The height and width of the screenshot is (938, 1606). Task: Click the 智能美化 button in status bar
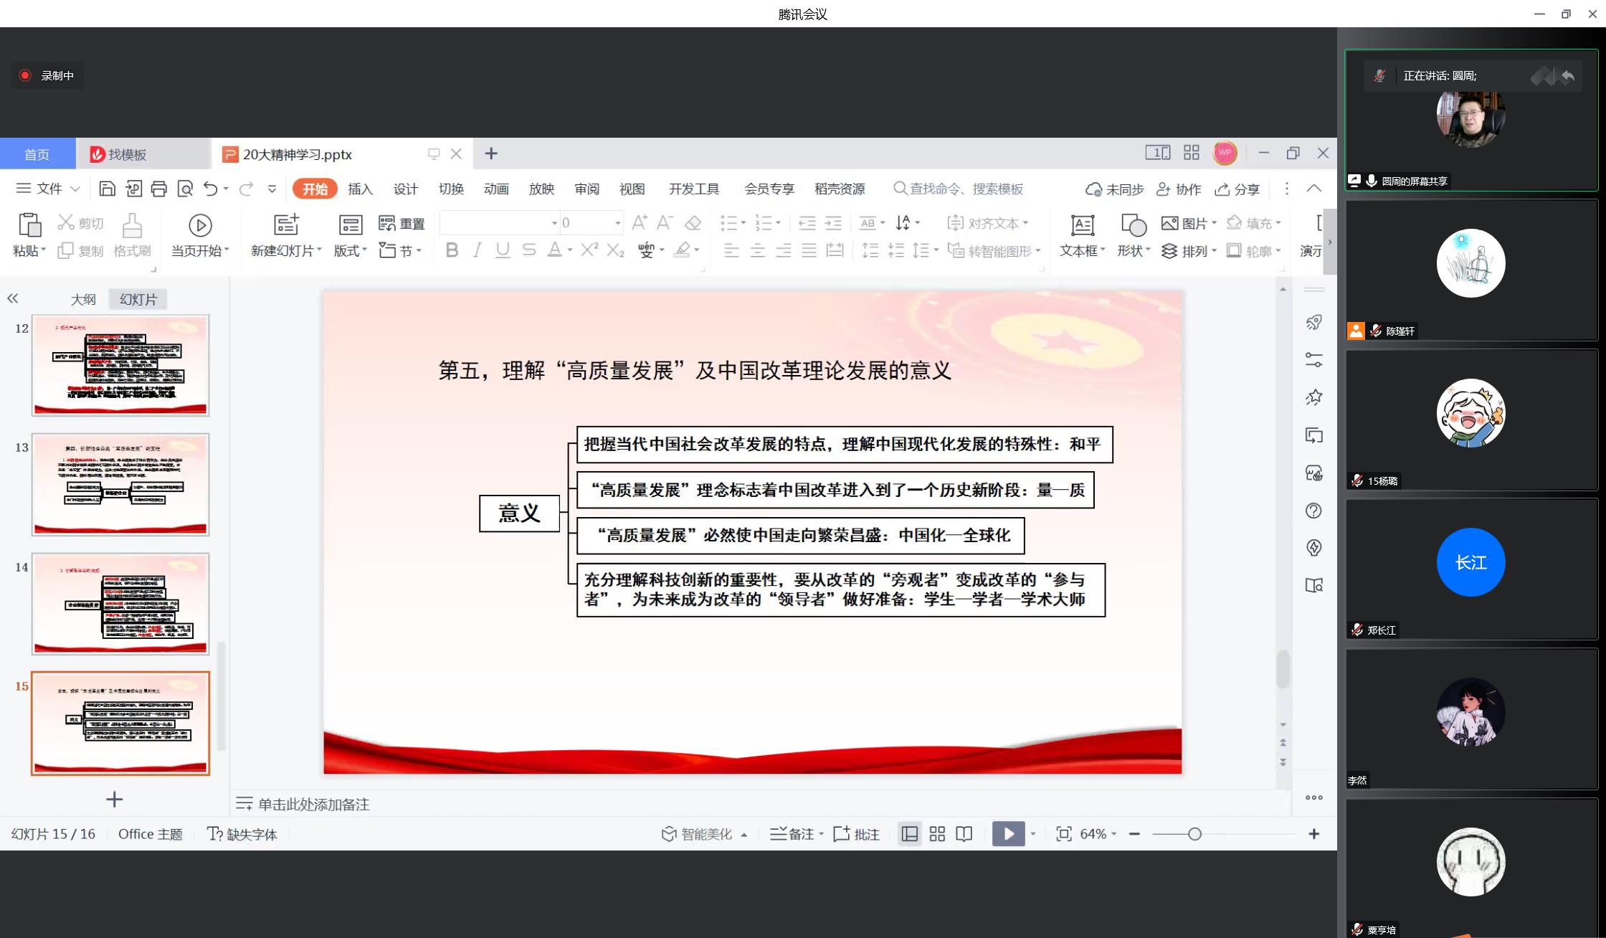coord(698,834)
